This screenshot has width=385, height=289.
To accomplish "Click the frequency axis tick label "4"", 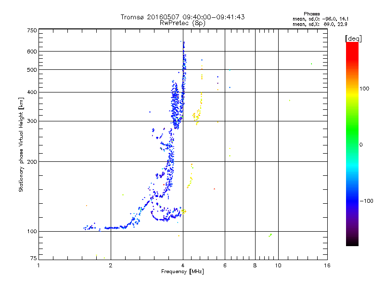I will 183,265.
